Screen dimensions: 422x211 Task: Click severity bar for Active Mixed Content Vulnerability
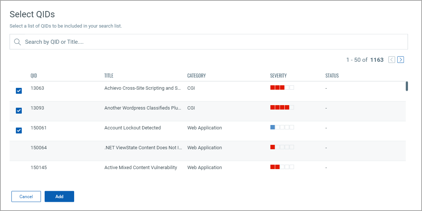click(x=282, y=167)
